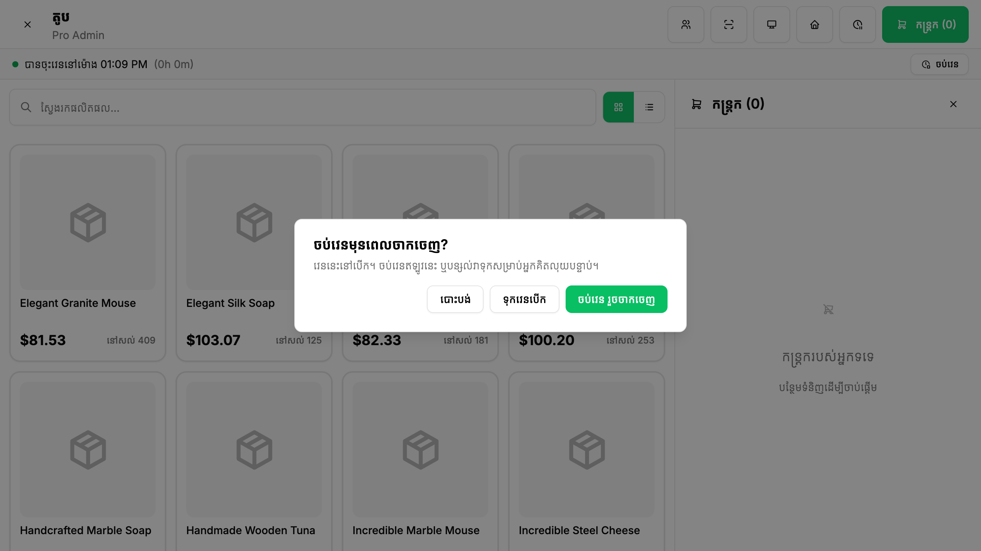Go to home via house icon

point(814,24)
